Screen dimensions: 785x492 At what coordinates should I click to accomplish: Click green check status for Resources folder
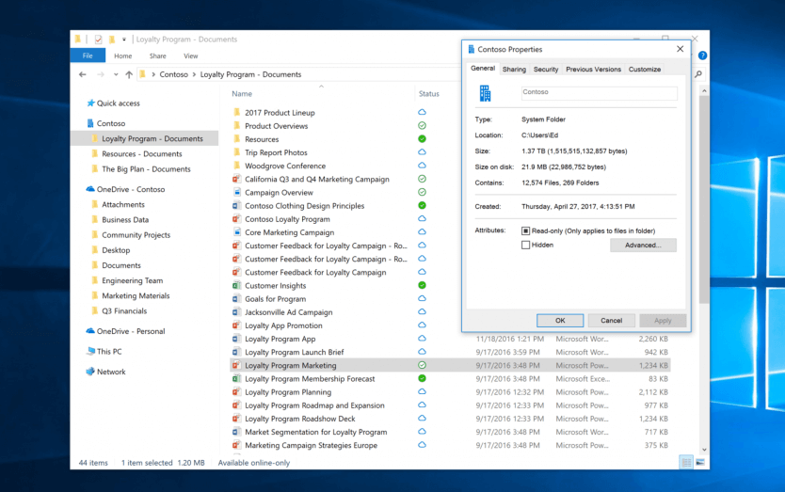422,138
